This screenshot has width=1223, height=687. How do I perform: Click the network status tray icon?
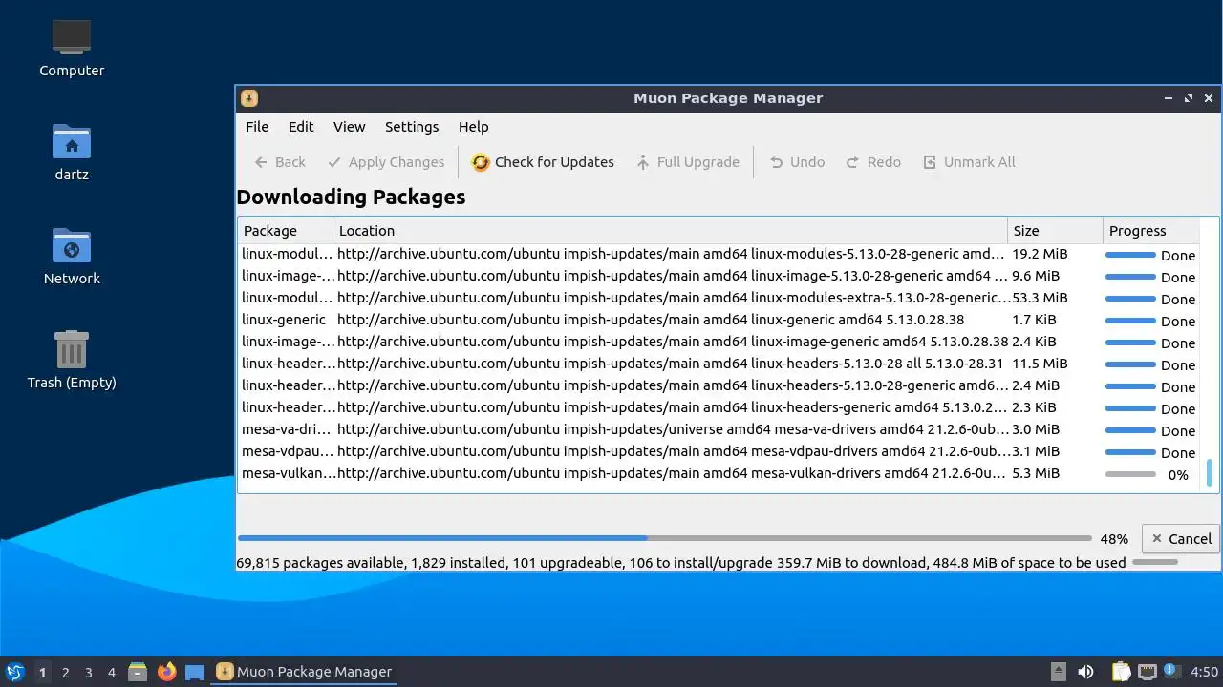coord(1147,672)
